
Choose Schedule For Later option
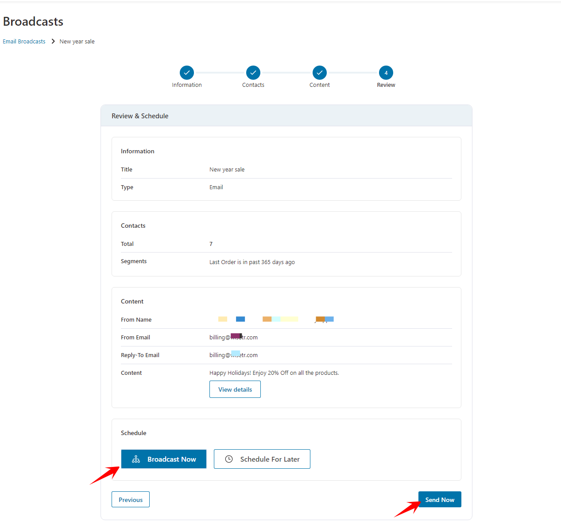[x=262, y=459]
